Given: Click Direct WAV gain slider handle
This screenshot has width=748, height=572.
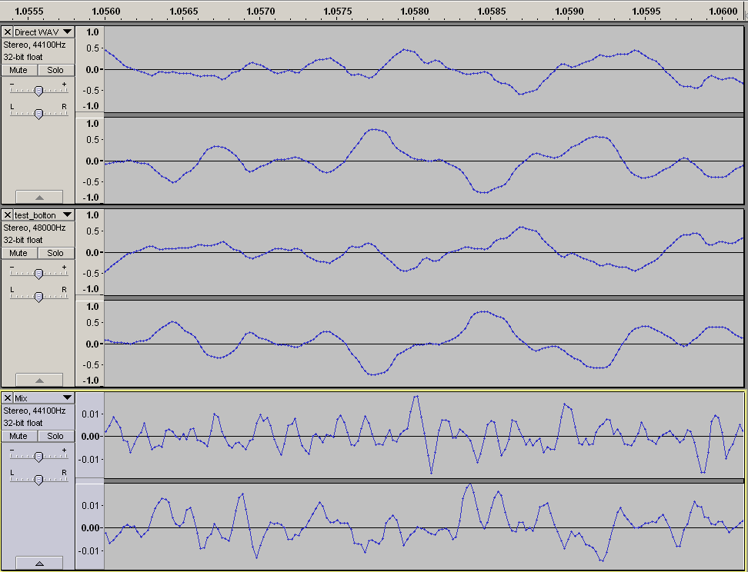Looking at the screenshot, I should [x=39, y=91].
